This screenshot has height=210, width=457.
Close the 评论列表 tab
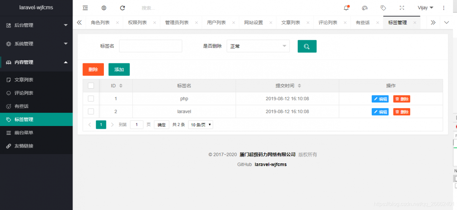[345, 23]
